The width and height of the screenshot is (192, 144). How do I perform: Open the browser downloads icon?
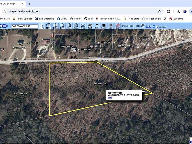coord(178,12)
